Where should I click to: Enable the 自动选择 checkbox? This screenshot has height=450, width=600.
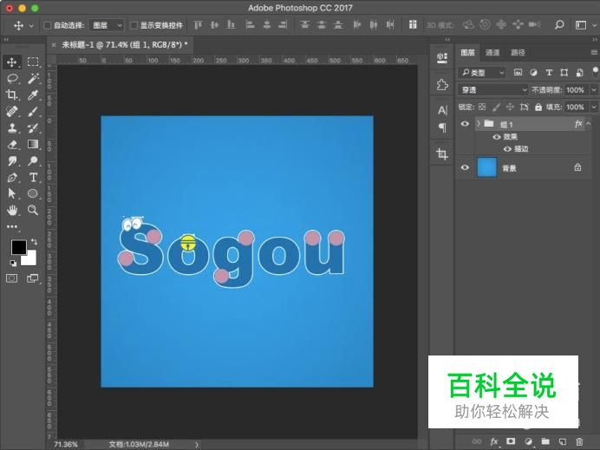tap(48, 25)
